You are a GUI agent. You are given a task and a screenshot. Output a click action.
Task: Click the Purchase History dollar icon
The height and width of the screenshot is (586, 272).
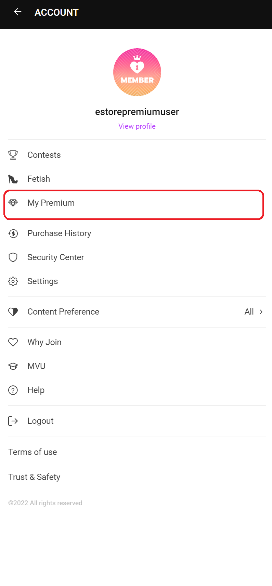click(x=13, y=233)
